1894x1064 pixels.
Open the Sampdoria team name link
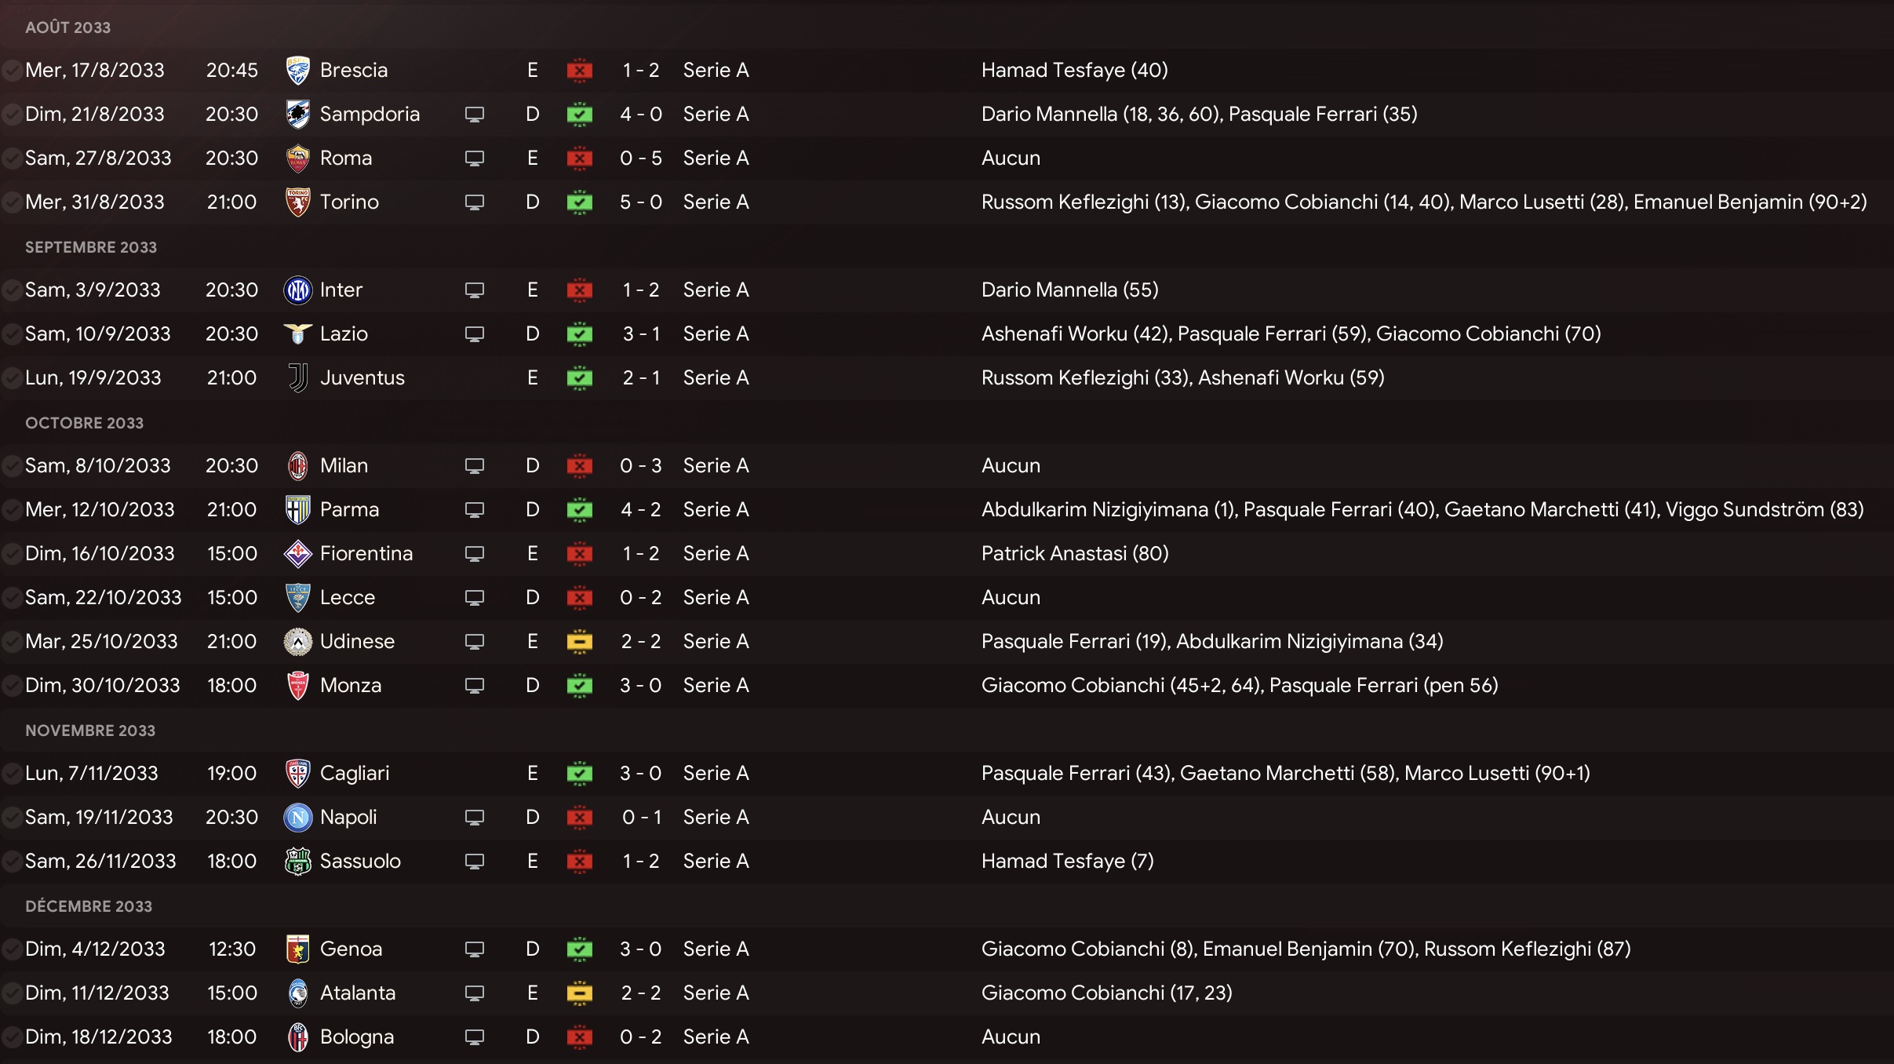(x=370, y=115)
